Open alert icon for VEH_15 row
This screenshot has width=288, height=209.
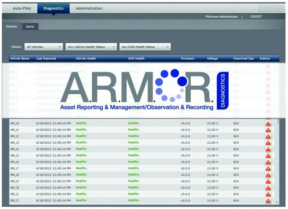(268, 156)
